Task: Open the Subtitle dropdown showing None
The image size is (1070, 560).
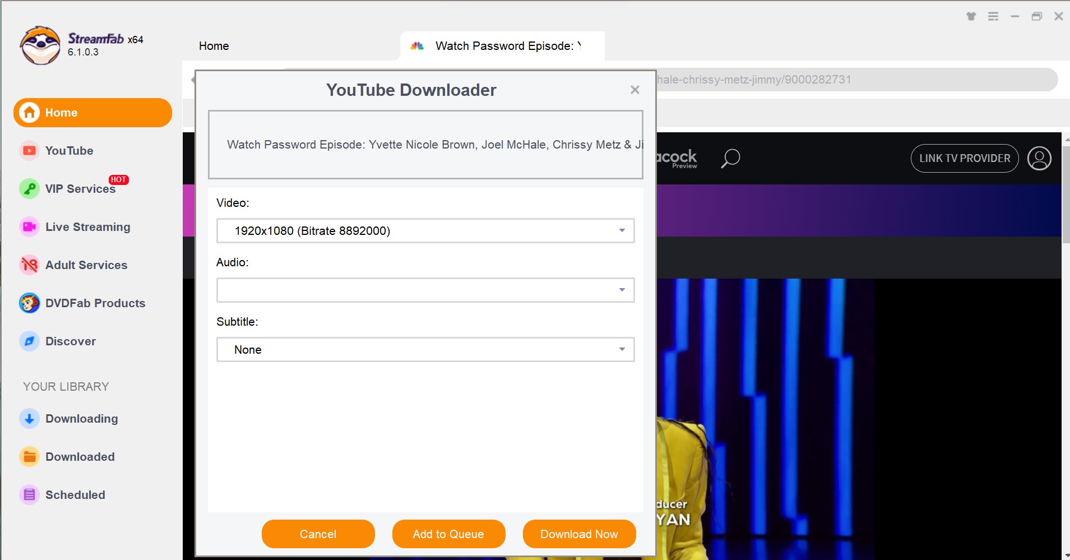Action: click(425, 350)
